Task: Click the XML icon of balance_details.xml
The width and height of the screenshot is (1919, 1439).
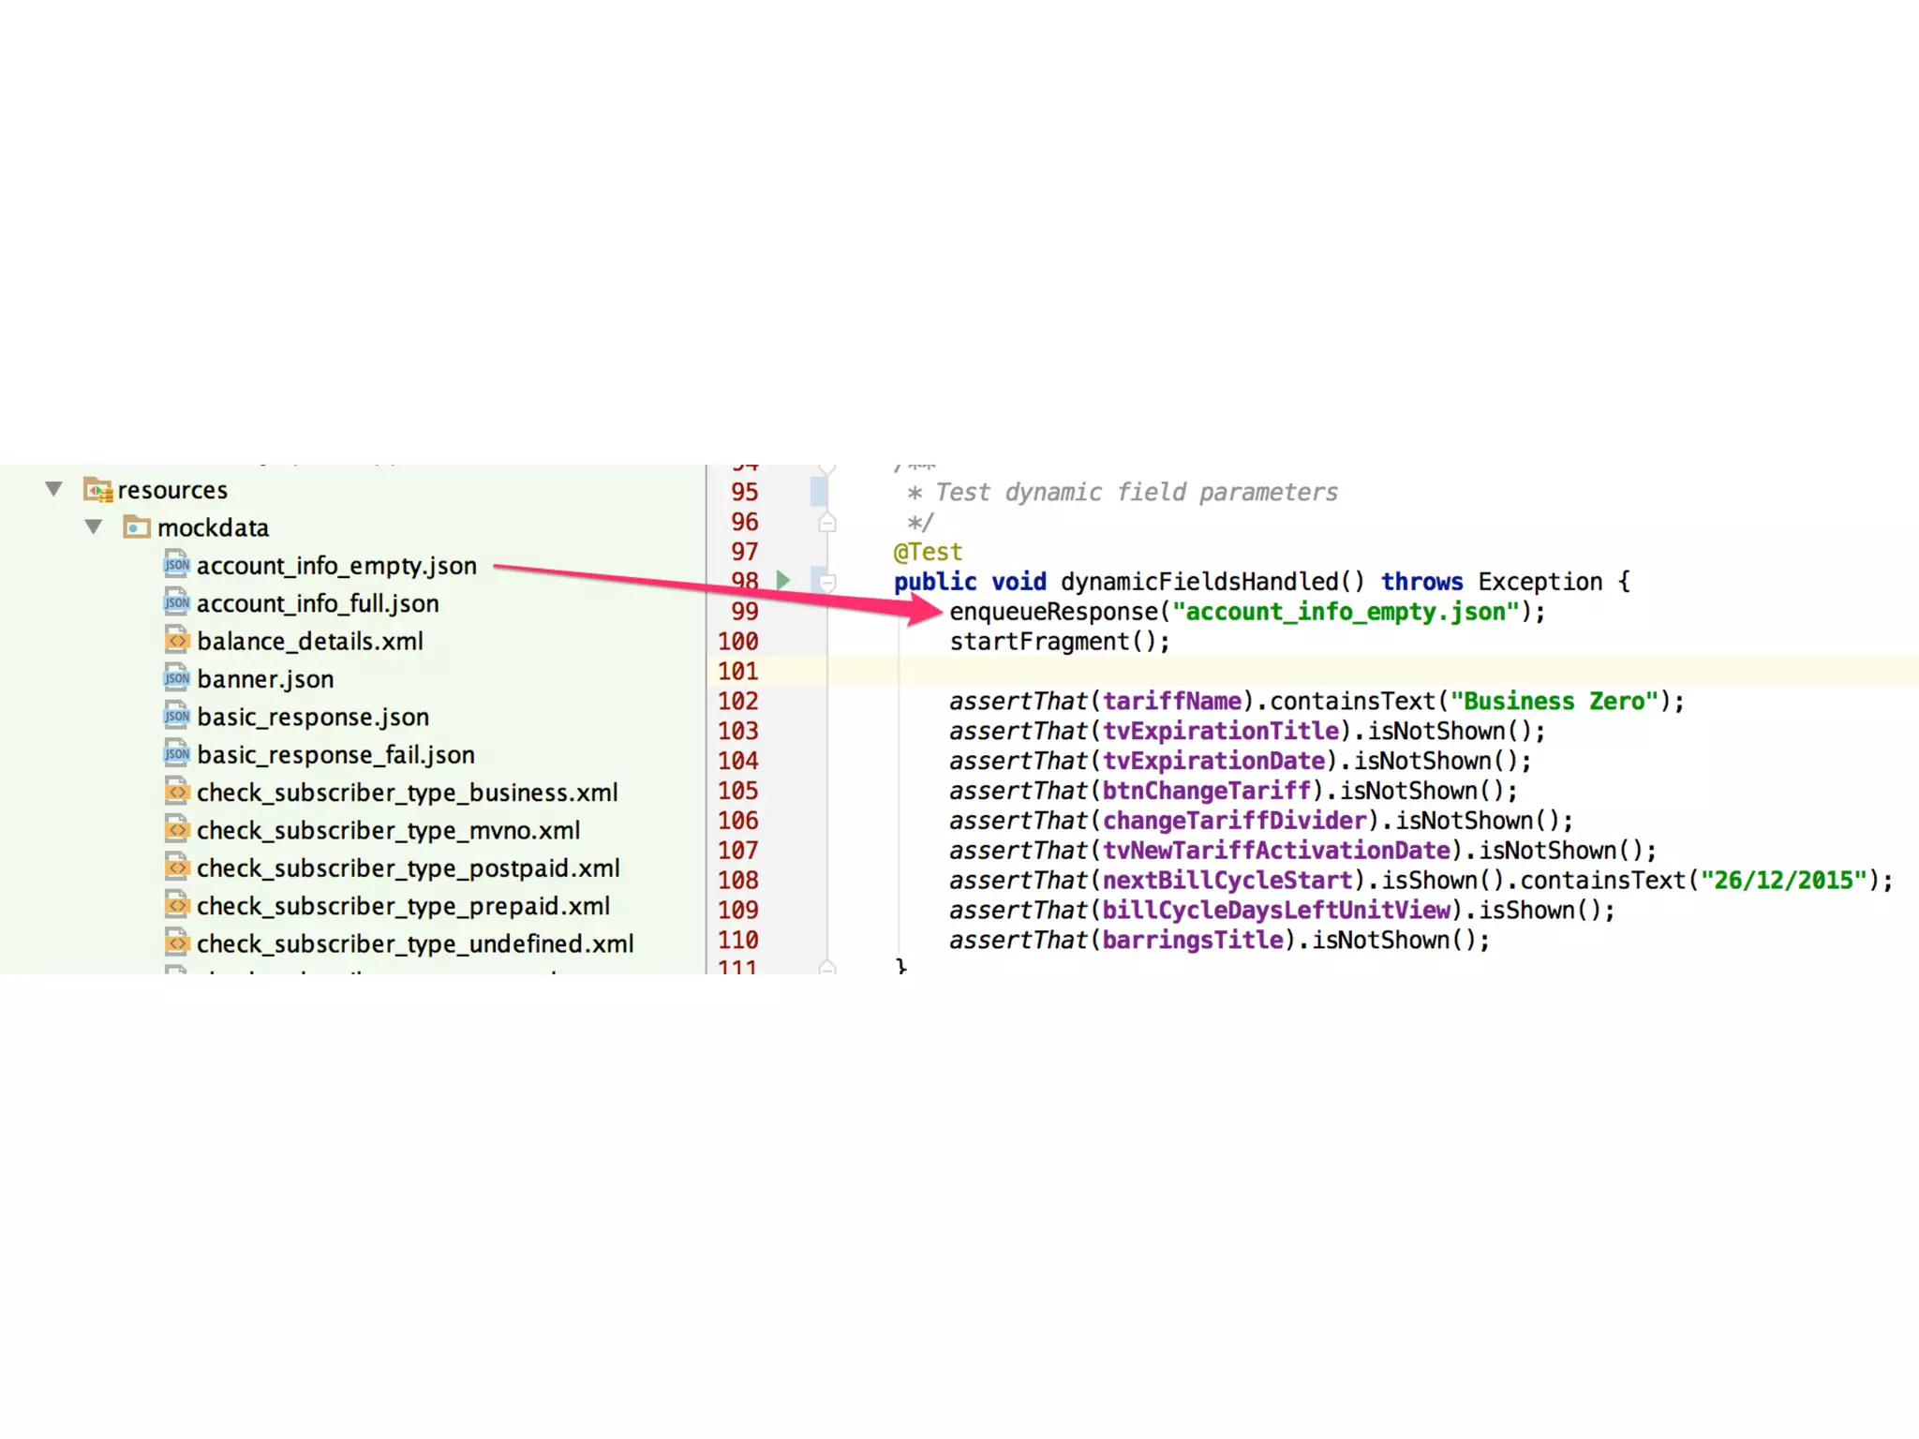Action: pos(176,641)
